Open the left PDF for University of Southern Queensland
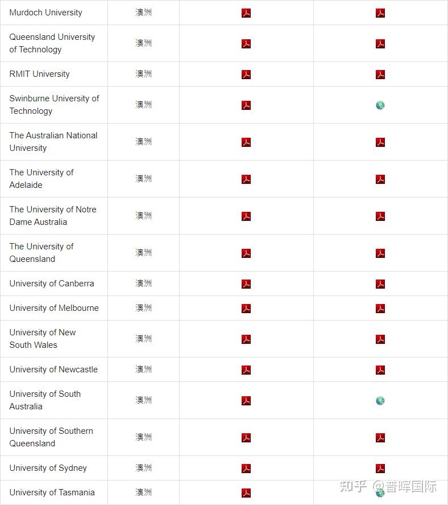 coord(246,438)
